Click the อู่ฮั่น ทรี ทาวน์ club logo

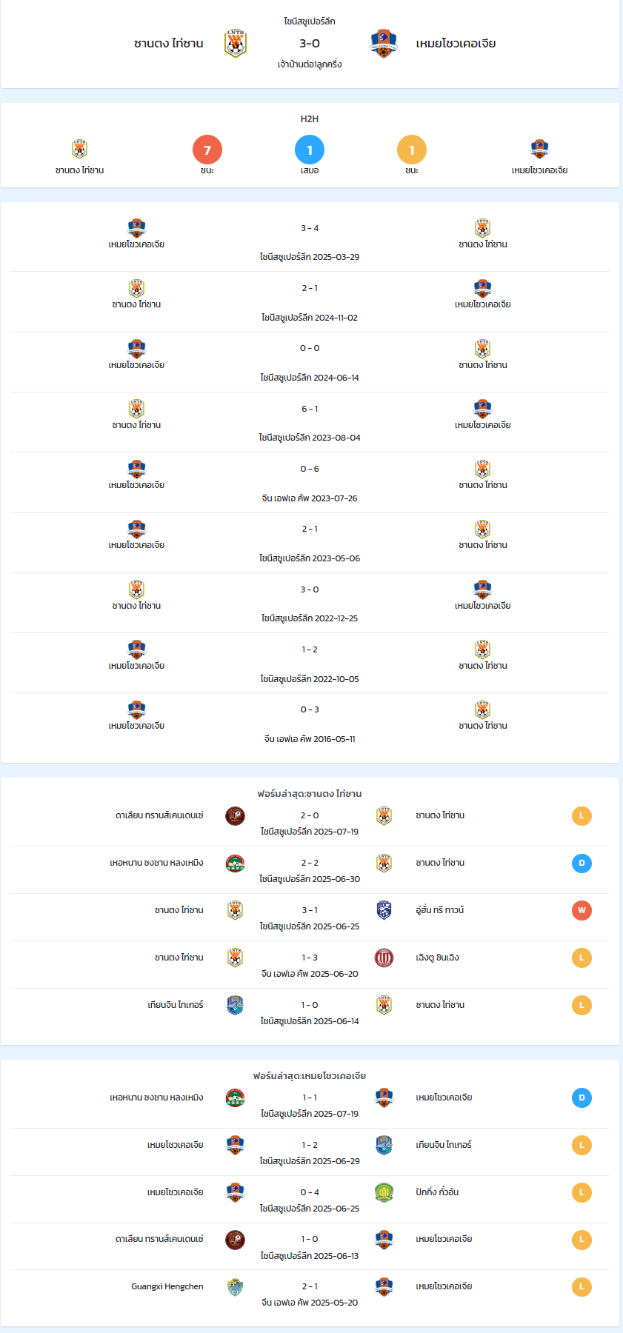pyautogui.click(x=384, y=910)
